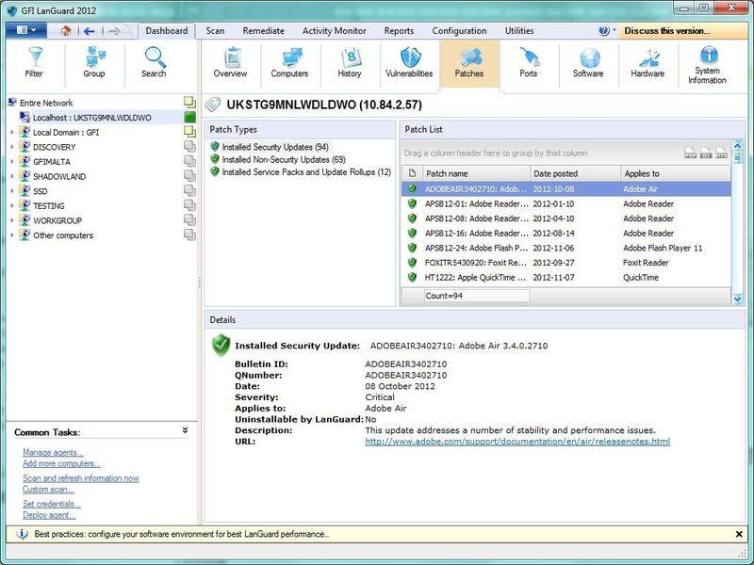Open the Remediate tab

[x=264, y=31]
